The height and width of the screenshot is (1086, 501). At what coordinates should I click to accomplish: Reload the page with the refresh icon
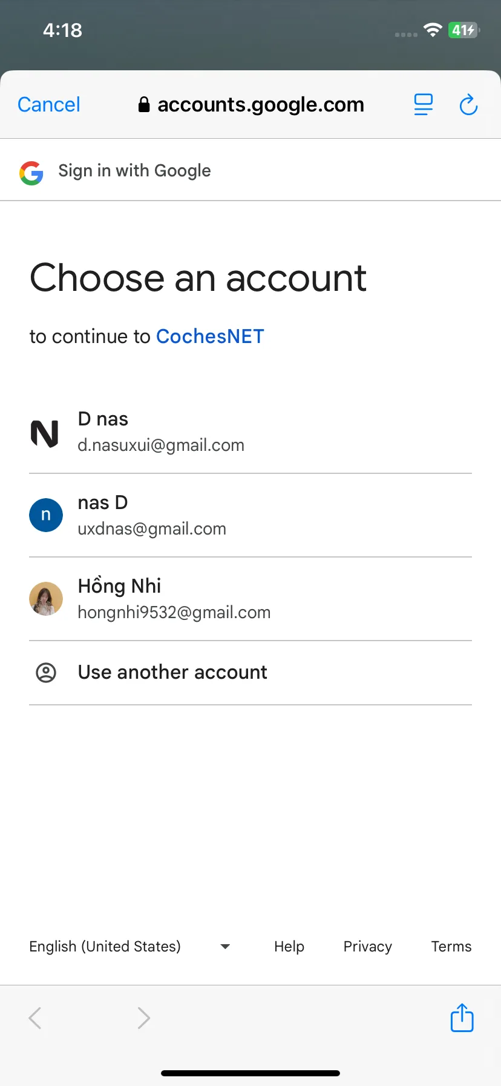point(468,105)
